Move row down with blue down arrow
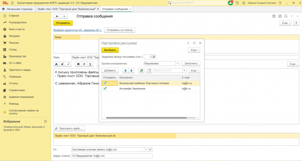The width and height of the screenshot is (302, 161). [x=131, y=71]
